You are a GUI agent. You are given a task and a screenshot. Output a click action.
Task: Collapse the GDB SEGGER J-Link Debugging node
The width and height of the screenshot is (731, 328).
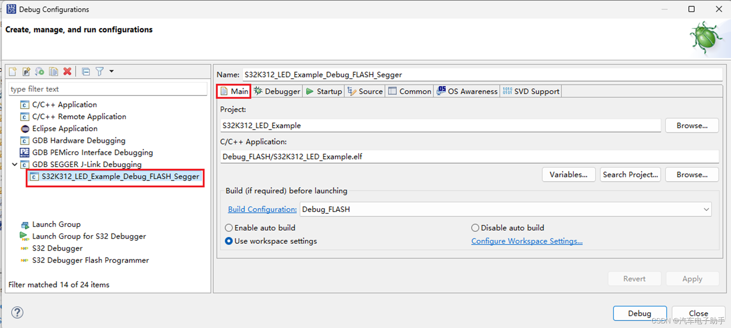[15, 164]
